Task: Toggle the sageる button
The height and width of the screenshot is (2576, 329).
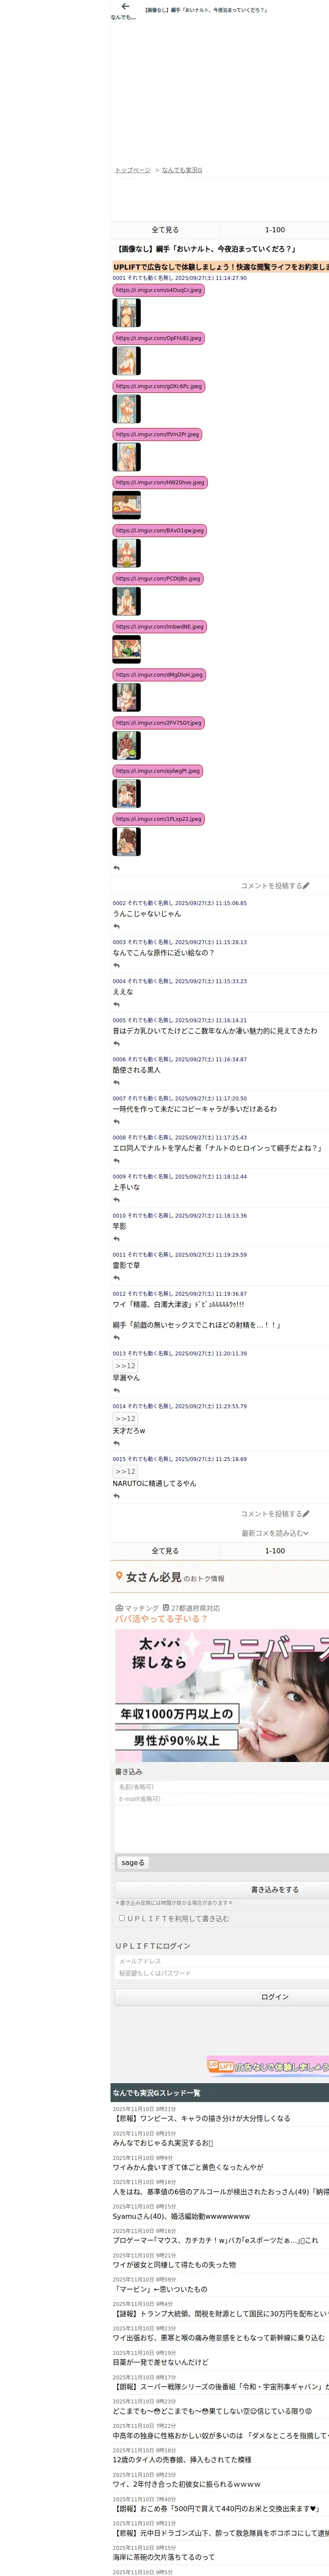Action: (134, 1863)
